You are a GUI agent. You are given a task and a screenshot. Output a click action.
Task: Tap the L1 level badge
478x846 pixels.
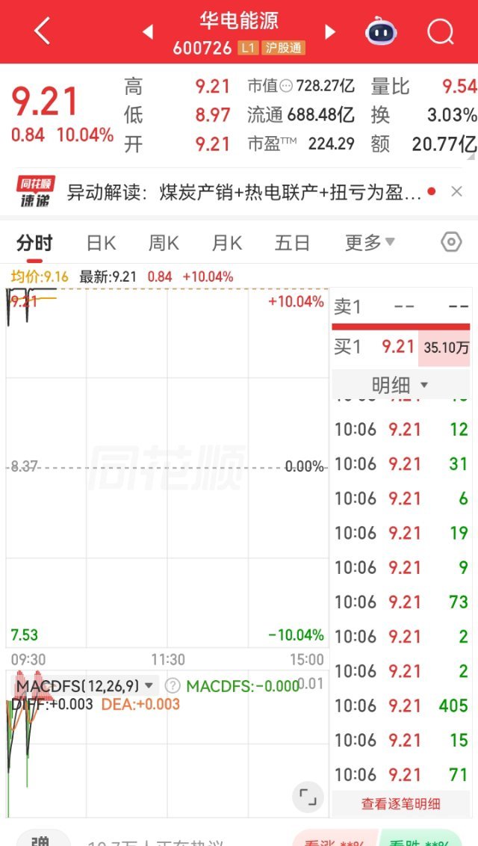[247, 48]
